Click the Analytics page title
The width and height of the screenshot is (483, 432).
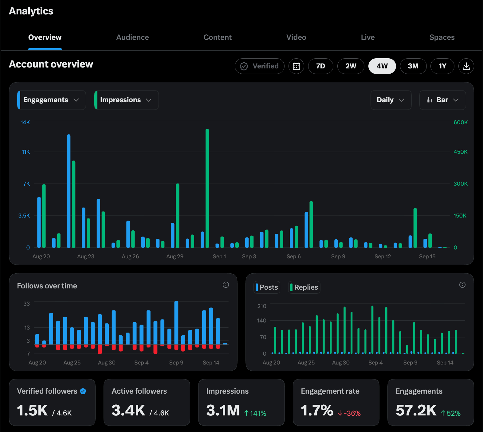click(31, 11)
